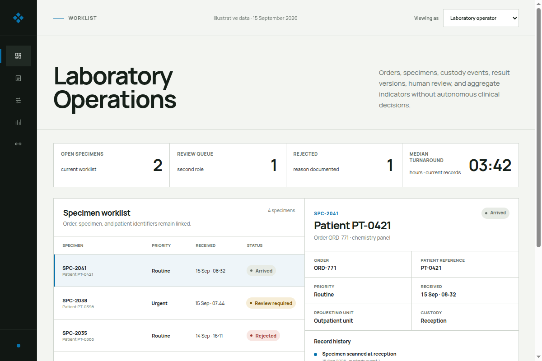Open the link integrations sidebar icon
The width and height of the screenshot is (542, 361).
(x=18, y=144)
